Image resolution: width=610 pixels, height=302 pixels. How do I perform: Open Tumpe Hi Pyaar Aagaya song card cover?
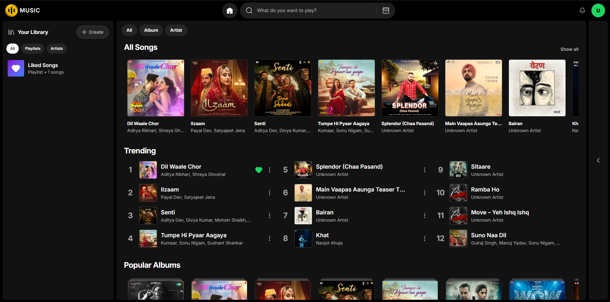pyautogui.click(x=346, y=88)
